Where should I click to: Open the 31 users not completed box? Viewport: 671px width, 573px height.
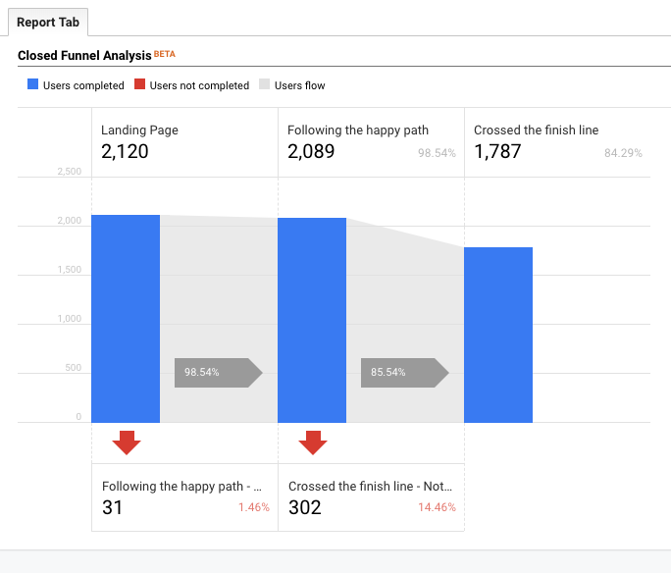[184, 497]
